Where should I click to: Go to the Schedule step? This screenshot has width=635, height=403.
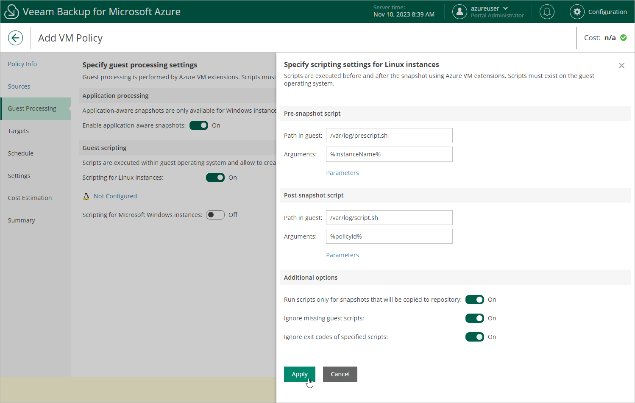click(x=20, y=153)
